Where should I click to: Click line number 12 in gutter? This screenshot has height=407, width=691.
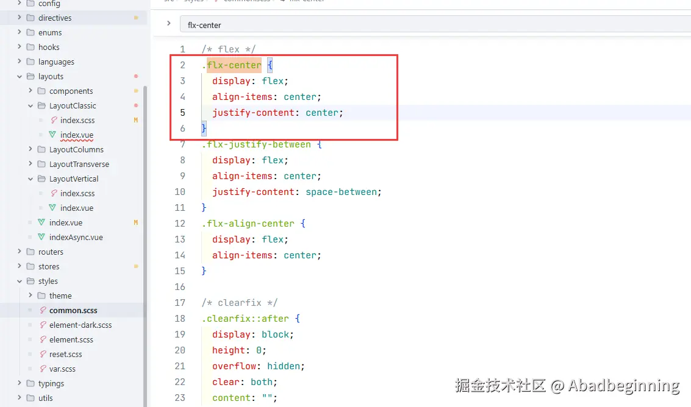[x=180, y=224]
